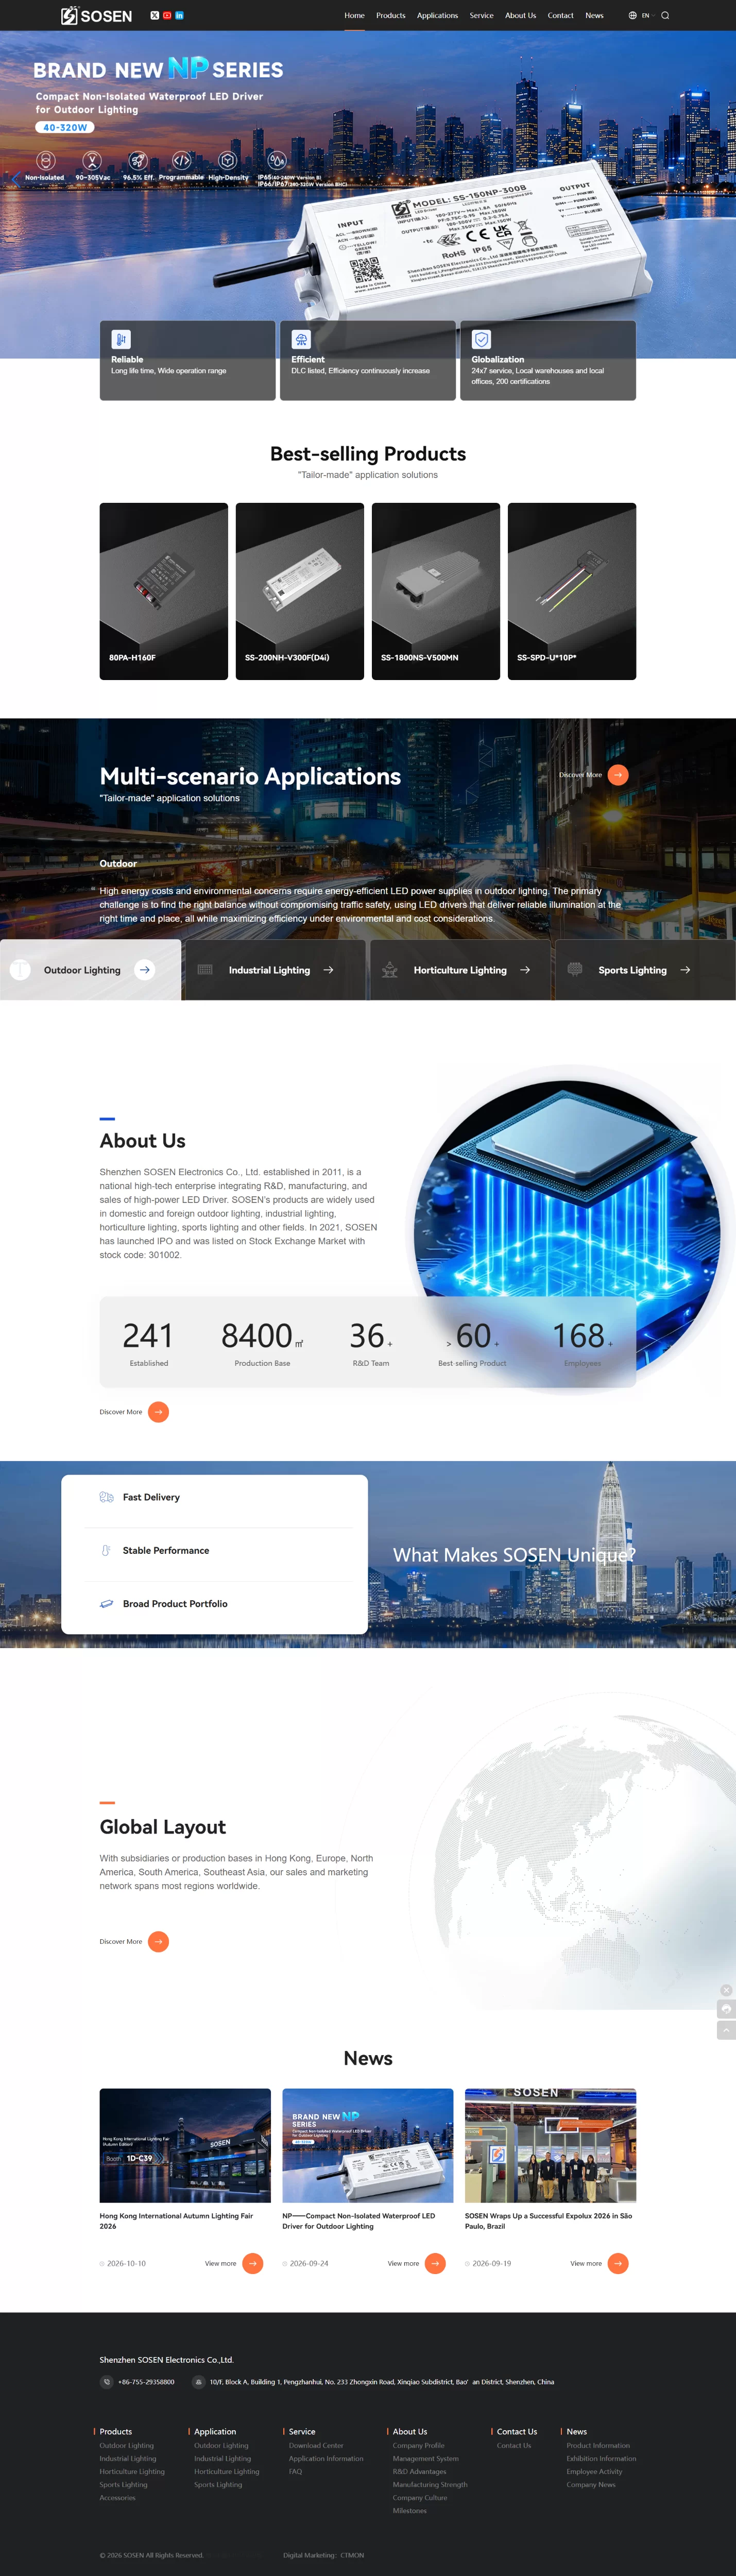Viewport: 736px width, 2576px height.
Task: View more arrow for 2026-09-19 news
Action: (618, 2263)
